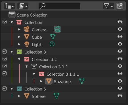Select the Collection 5 name

tap(35, 89)
